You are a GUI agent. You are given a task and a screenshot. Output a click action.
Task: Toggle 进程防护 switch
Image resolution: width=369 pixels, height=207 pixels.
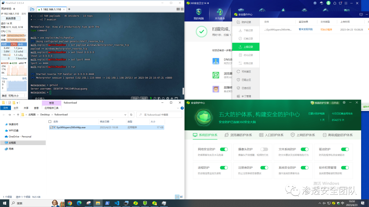(x=224, y=168)
